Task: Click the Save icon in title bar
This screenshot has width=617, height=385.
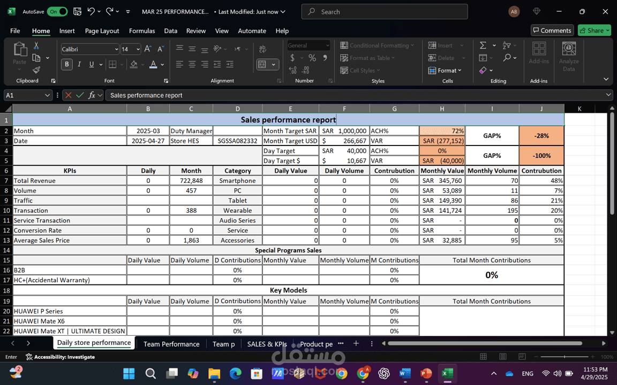Action: 78,12
